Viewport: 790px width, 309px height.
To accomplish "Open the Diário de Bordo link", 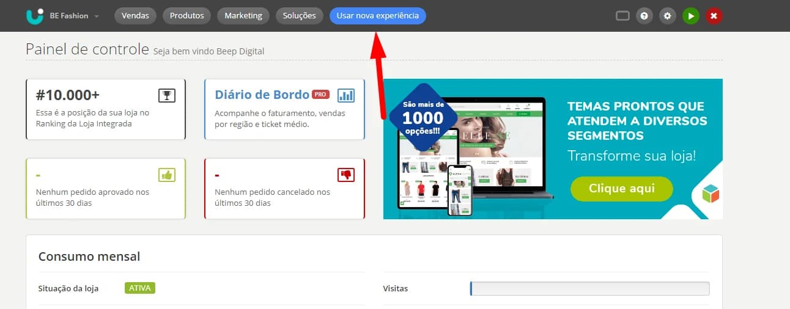I will click(x=262, y=95).
